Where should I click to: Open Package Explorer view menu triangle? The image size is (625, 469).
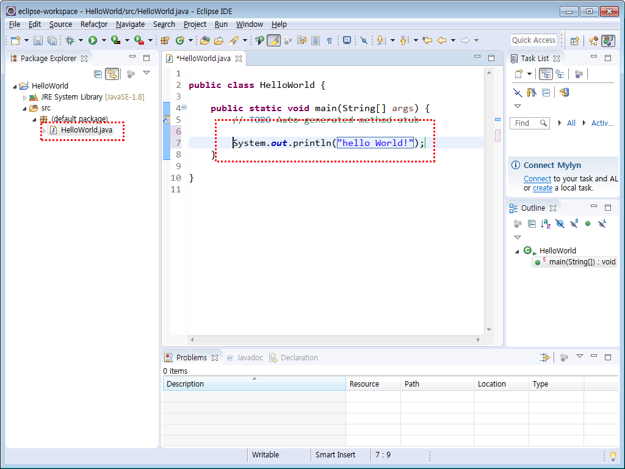146,73
